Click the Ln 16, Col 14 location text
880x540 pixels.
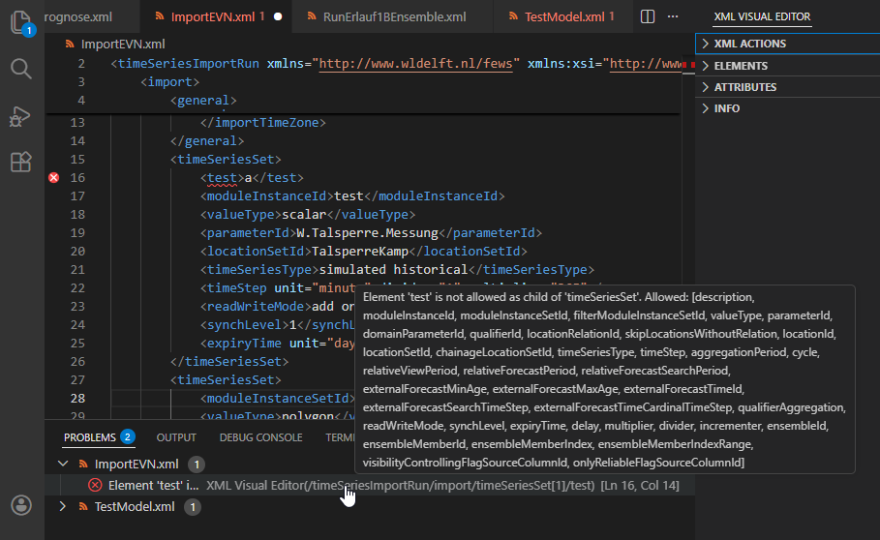pyautogui.click(x=640, y=485)
